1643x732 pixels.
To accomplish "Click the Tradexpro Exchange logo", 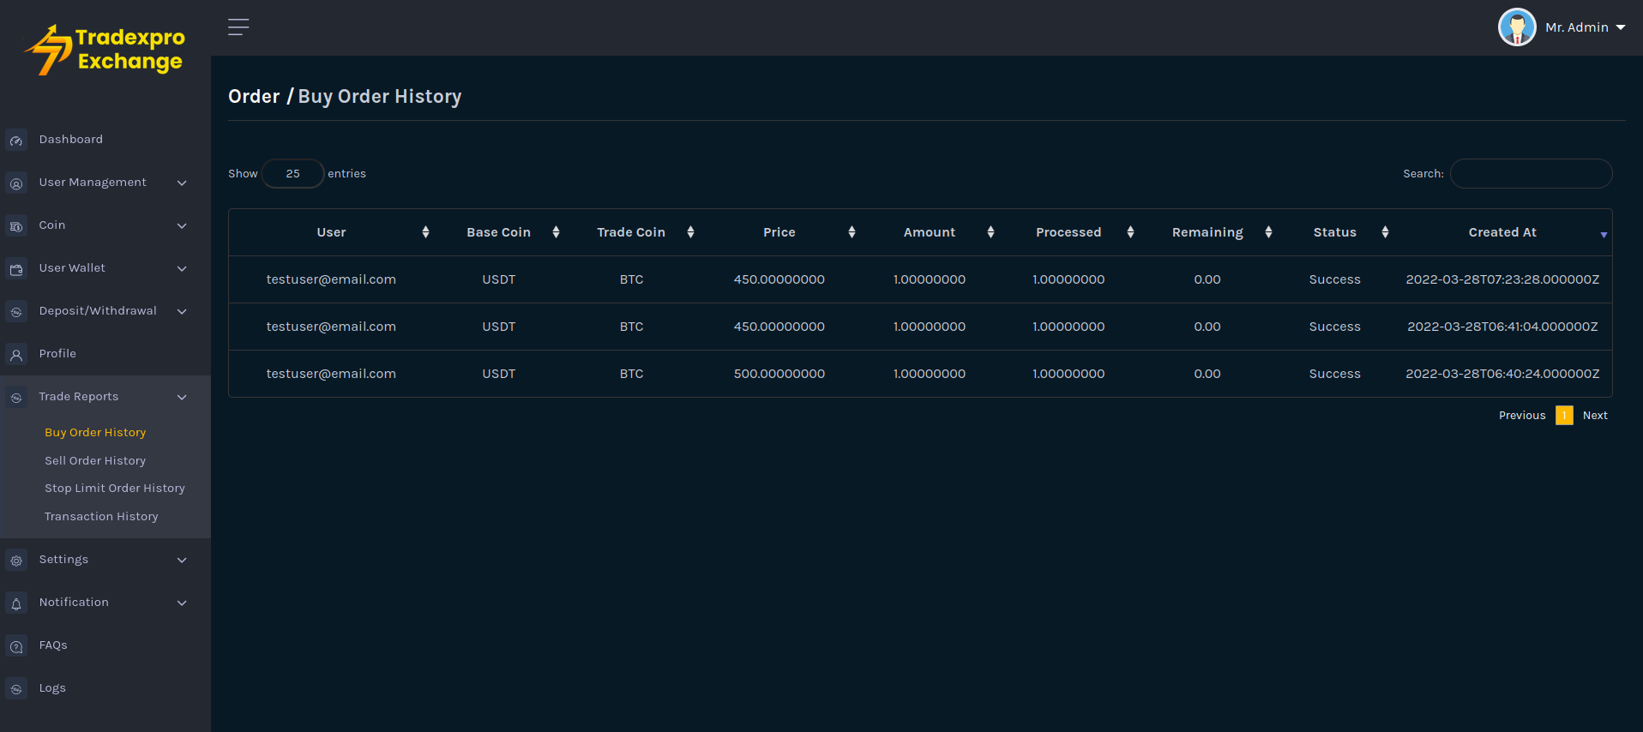I will [105, 50].
